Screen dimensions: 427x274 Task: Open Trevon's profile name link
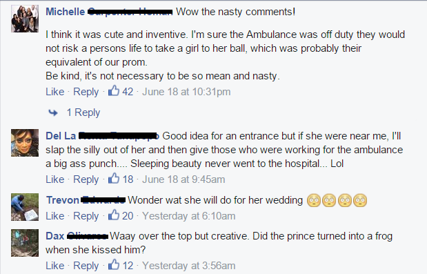tap(86, 200)
